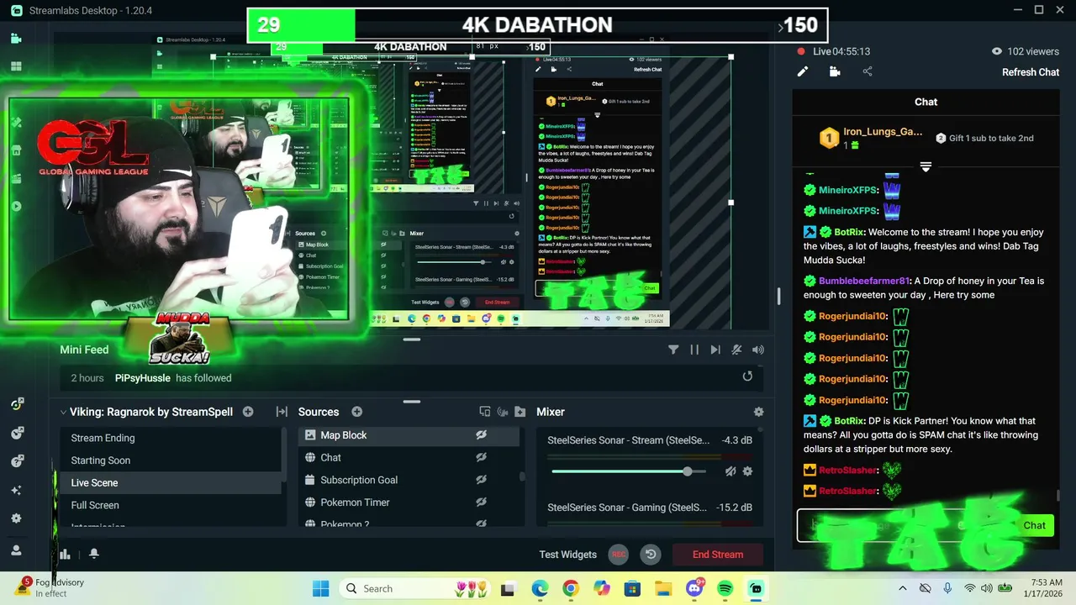Open the Layout Editor grid icon

[16, 66]
